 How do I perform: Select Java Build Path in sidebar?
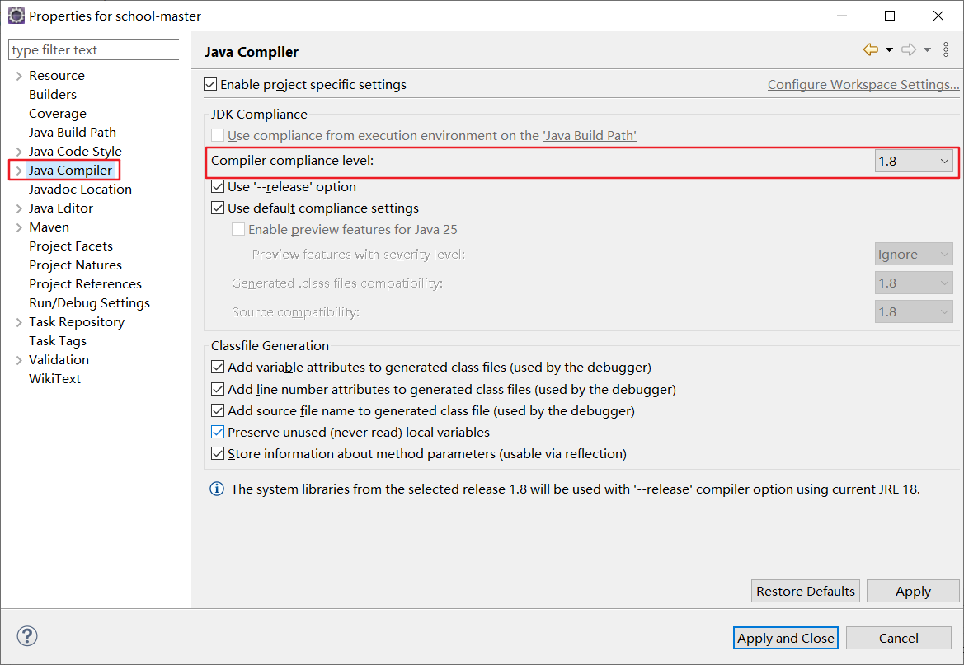click(x=73, y=133)
